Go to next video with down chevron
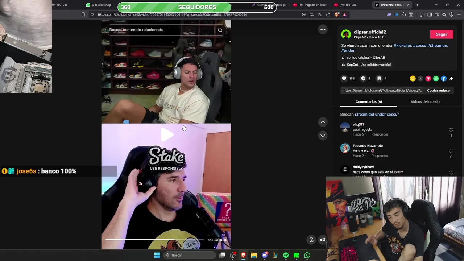 click(x=323, y=136)
